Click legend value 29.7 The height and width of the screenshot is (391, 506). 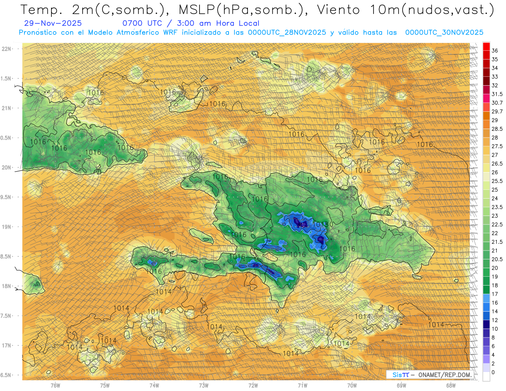[x=497, y=112]
